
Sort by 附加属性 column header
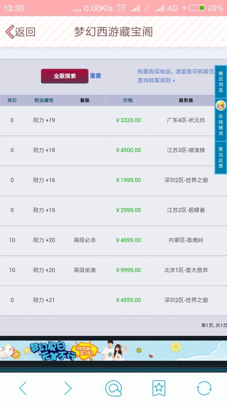coord(44,100)
